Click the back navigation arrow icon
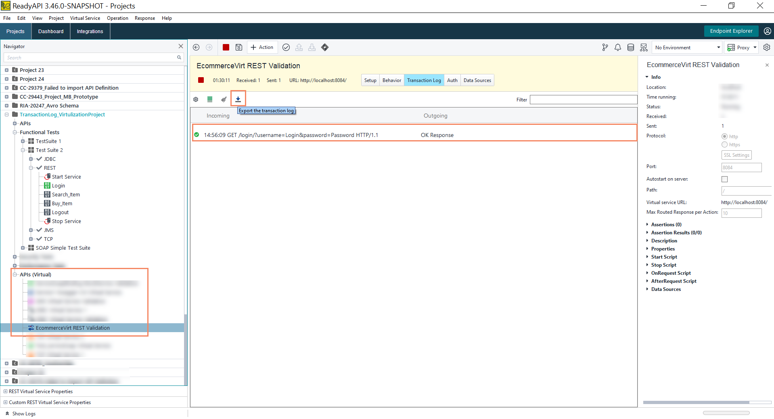The image size is (774, 419). click(196, 47)
